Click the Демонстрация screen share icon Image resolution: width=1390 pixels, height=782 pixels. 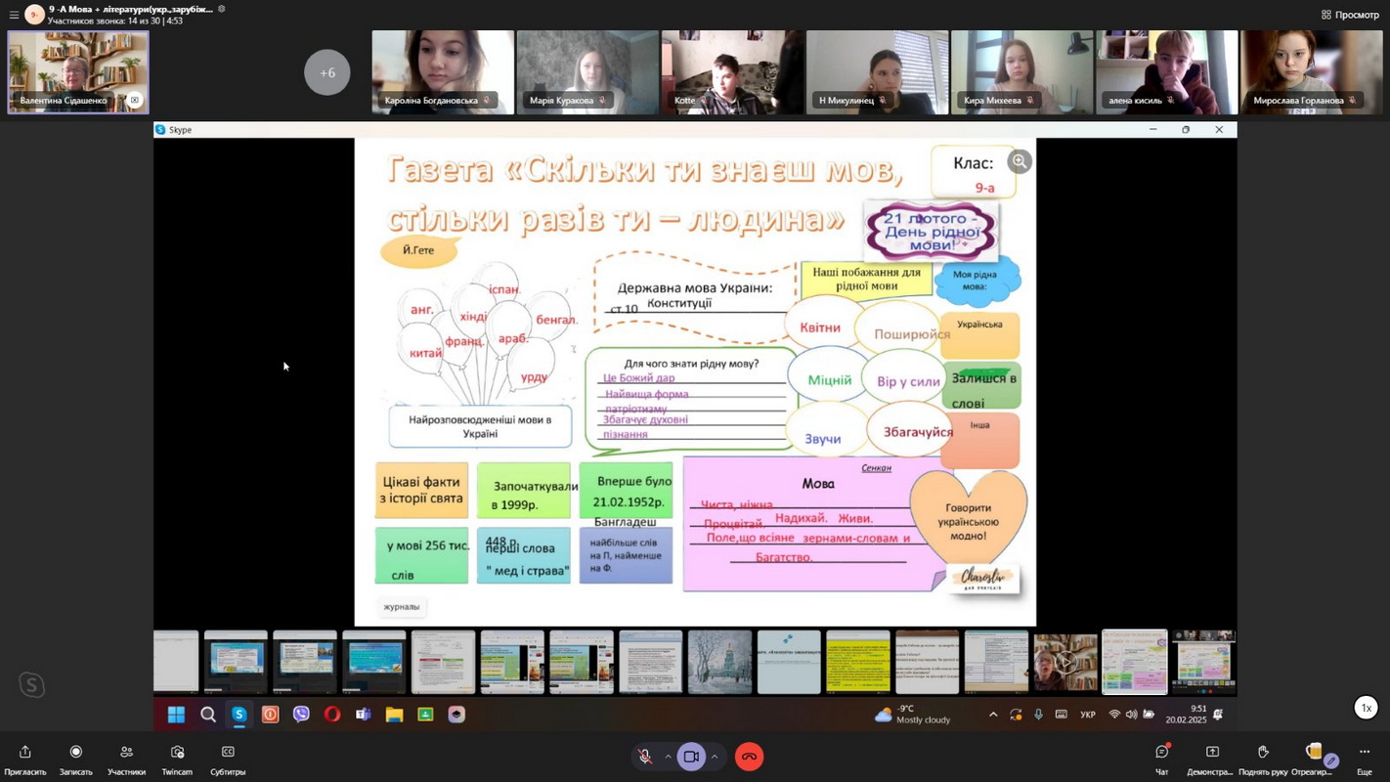pyautogui.click(x=1212, y=753)
